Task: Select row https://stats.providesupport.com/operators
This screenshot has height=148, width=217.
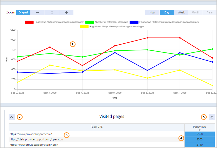Action: (x=96, y=139)
